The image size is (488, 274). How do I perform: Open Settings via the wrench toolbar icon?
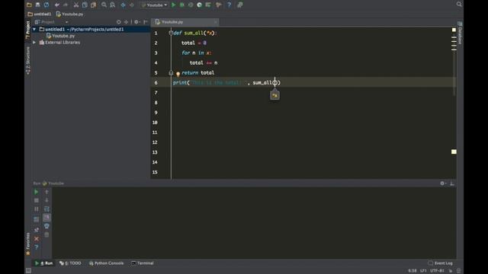point(219,5)
